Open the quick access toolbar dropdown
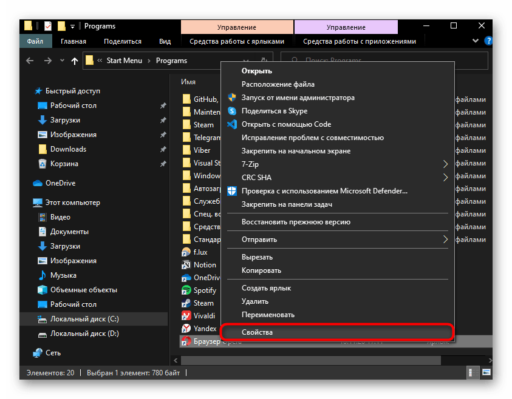Image resolution: width=512 pixels, height=399 pixels. click(72, 27)
